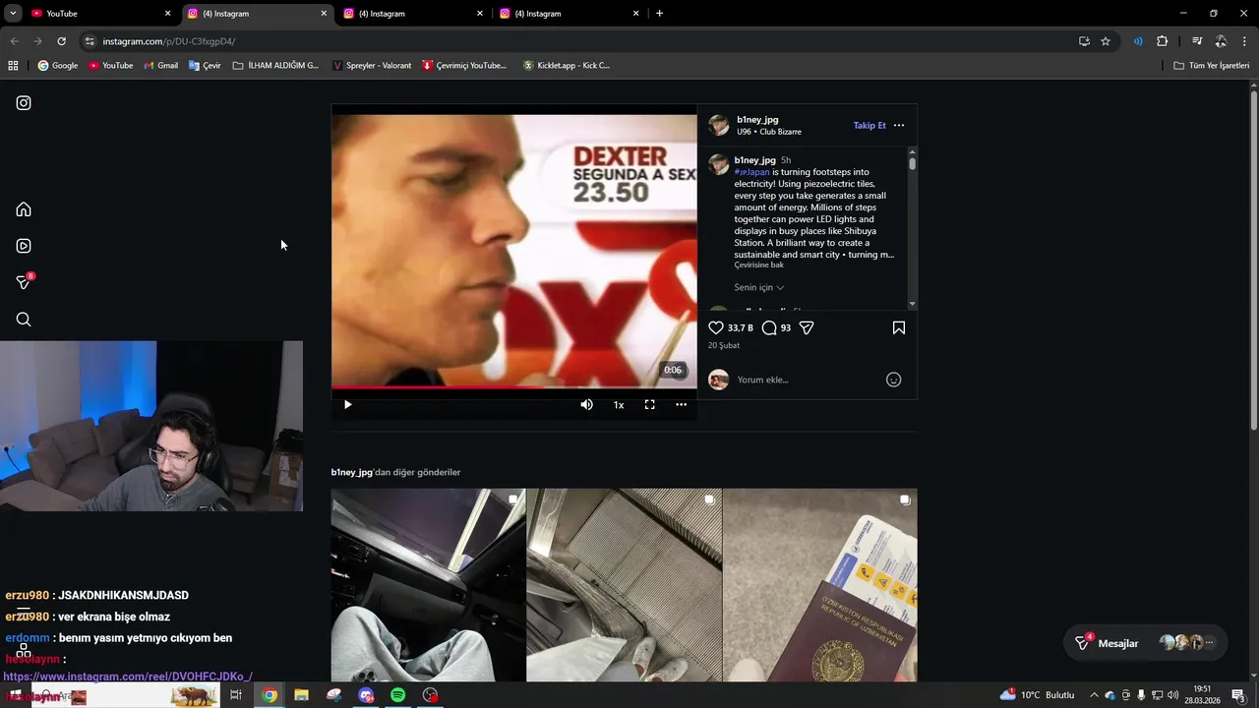Open Chrome apps grid icon
The image size is (1259, 708).
(x=13, y=66)
